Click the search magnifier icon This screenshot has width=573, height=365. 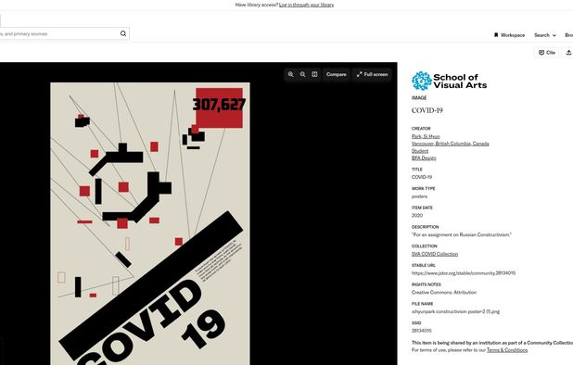[x=123, y=33]
